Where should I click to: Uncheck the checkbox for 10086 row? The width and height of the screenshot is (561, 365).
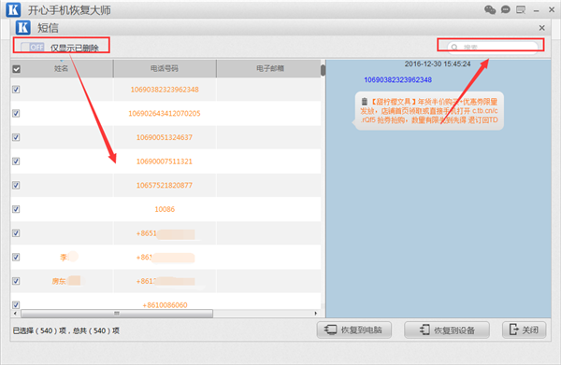coord(16,209)
